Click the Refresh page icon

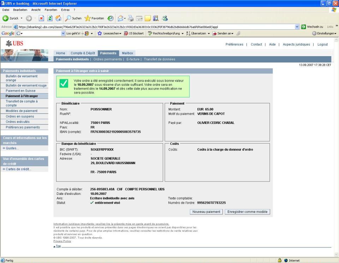click(49, 18)
